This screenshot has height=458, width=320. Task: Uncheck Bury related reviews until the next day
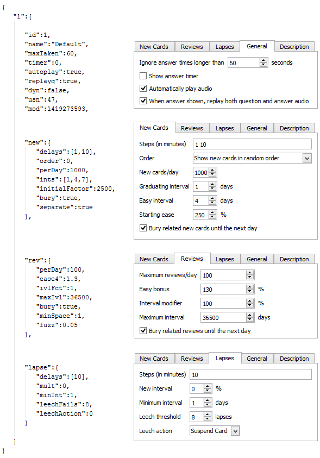pos(143,331)
